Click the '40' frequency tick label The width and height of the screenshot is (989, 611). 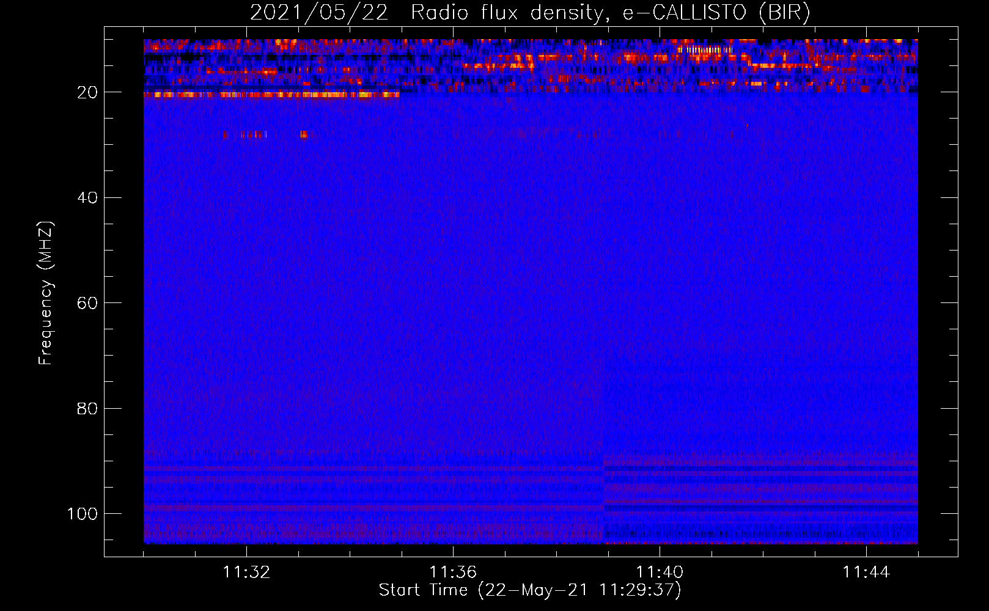pyautogui.click(x=87, y=197)
